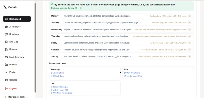Click external-link icon beside JavaScript.info
The height and width of the screenshot is (98, 204).
tap(52, 73)
